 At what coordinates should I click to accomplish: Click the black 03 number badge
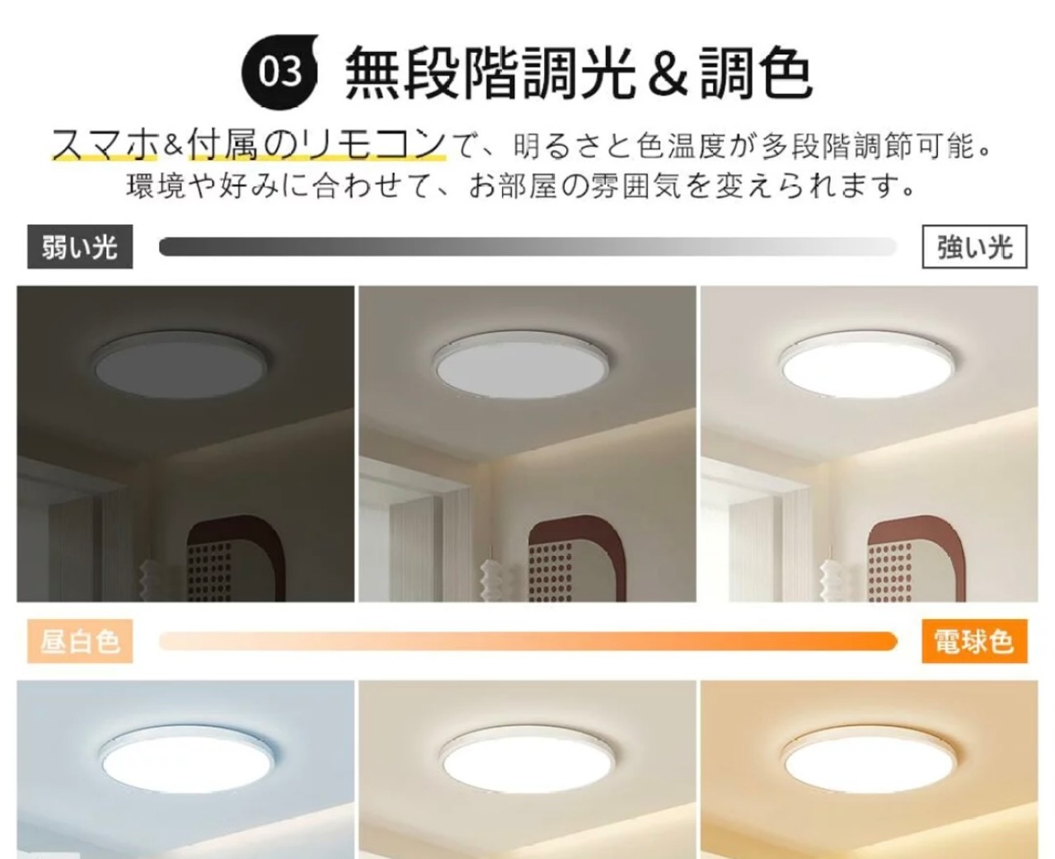pyautogui.click(x=280, y=71)
